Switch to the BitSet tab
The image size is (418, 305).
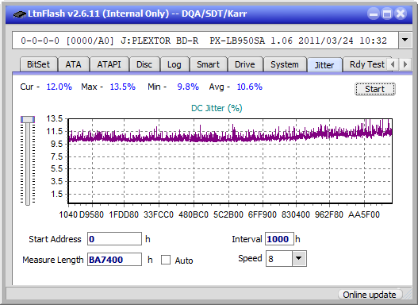(38, 64)
